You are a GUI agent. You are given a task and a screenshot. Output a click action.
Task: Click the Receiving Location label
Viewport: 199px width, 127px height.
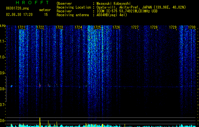(x=74, y=7)
